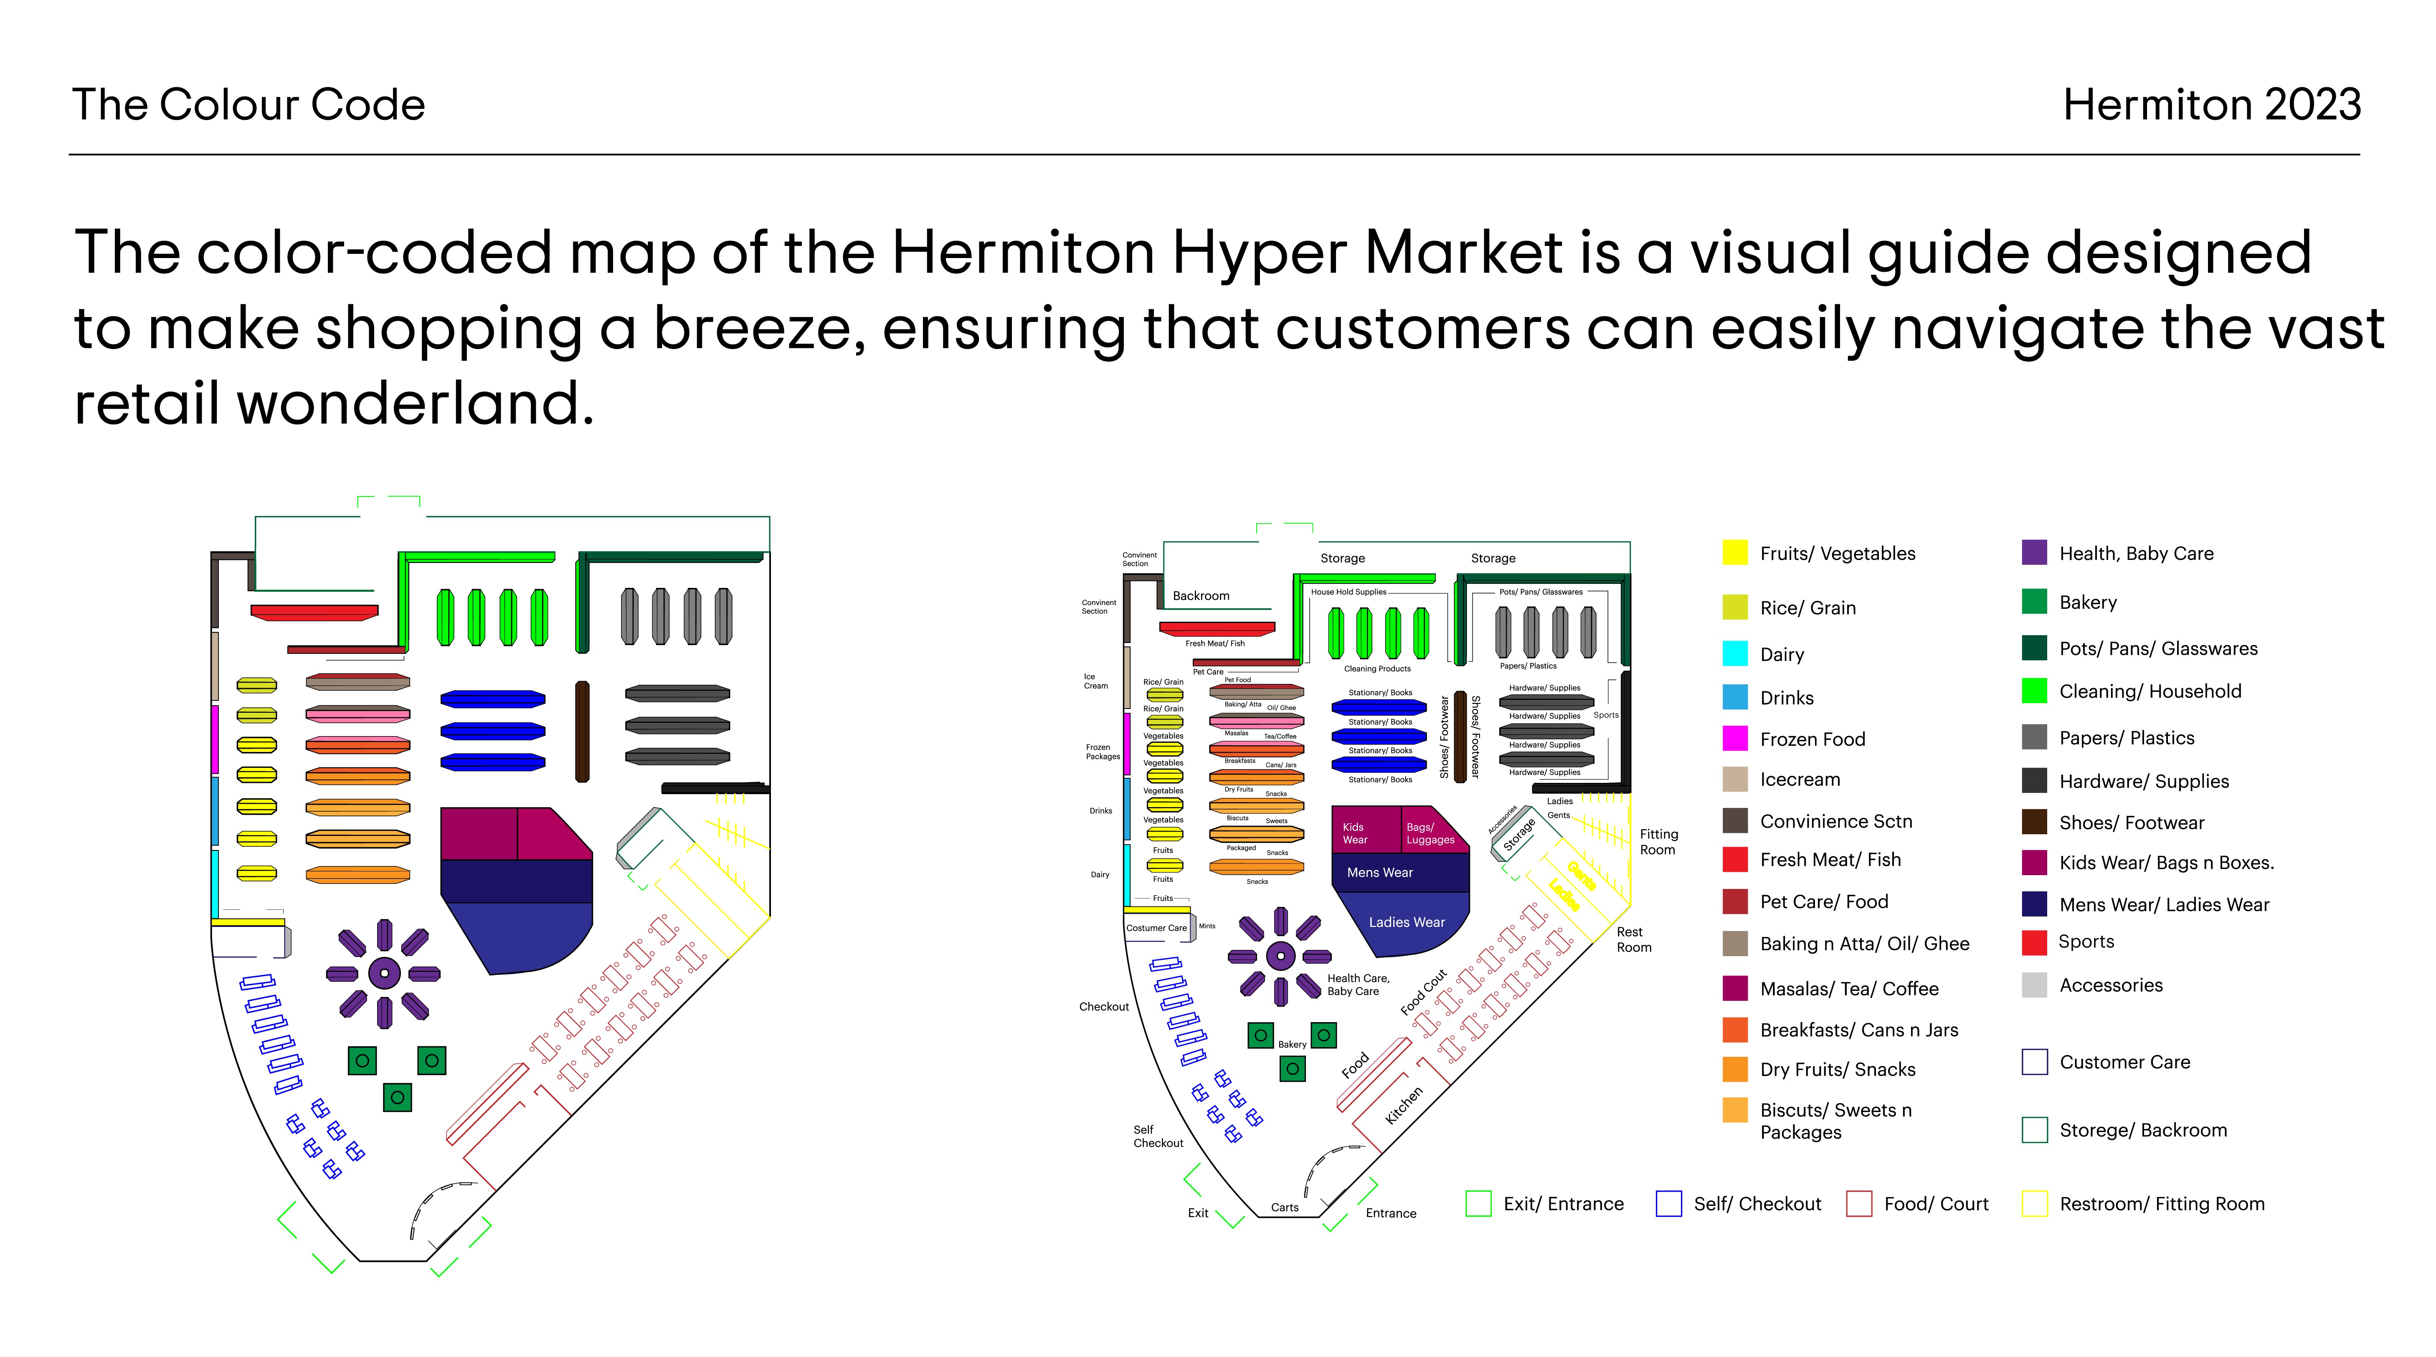Image resolution: width=2436 pixels, height=1357 pixels.
Task: Click the cyan Dairy legend swatch
Action: pyautogui.click(x=1734, y=653)
